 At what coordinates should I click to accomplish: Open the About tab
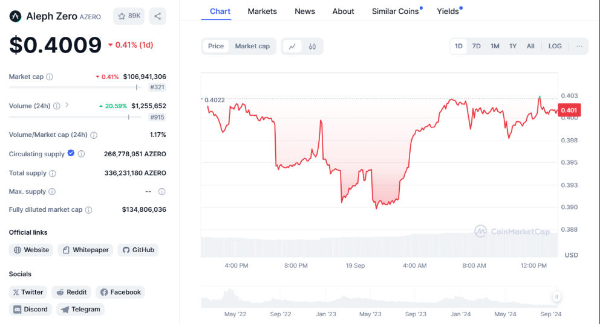click(343, 11)
